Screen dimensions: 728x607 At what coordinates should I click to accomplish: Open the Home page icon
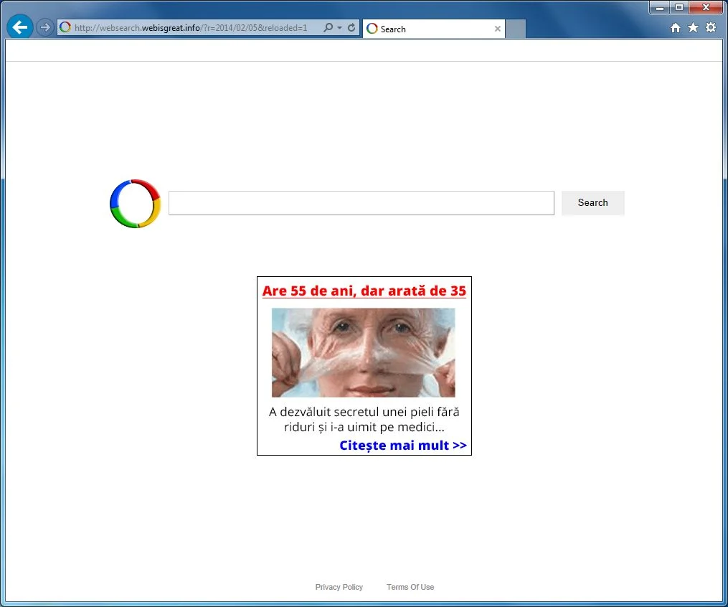[676, 28]
